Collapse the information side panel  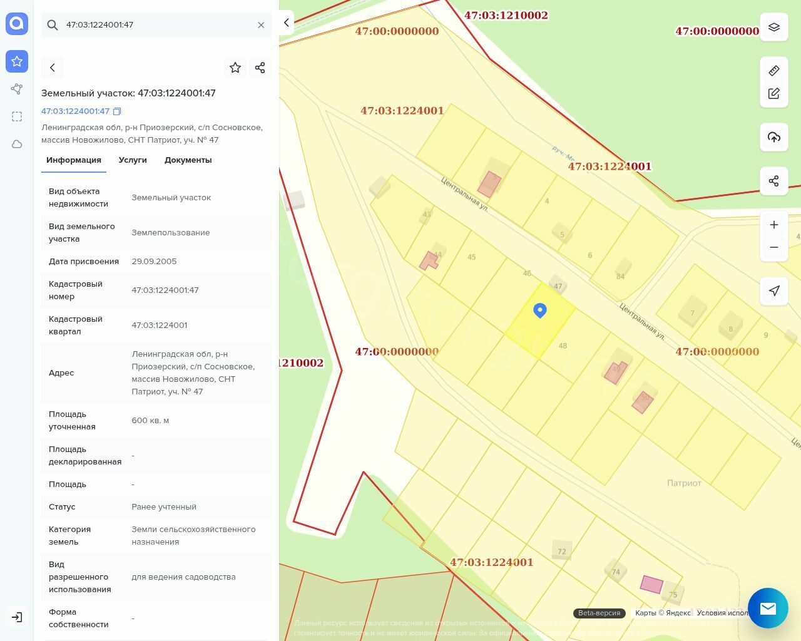click(286, 23)
